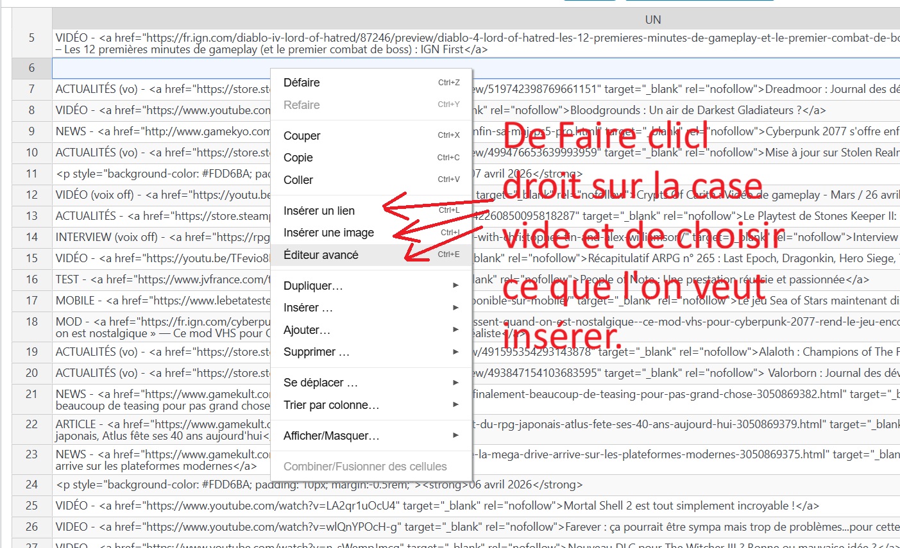Select row header 12
The width and height of the screenshot is (900, 548).
[32, 195]
